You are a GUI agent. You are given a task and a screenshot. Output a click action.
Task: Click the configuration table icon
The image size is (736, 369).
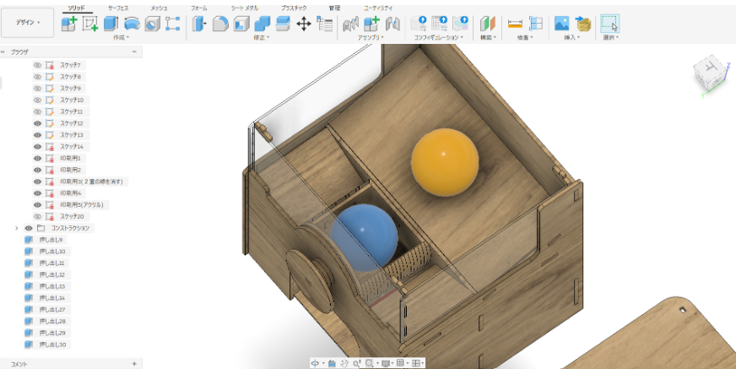(x=440, y=23)
